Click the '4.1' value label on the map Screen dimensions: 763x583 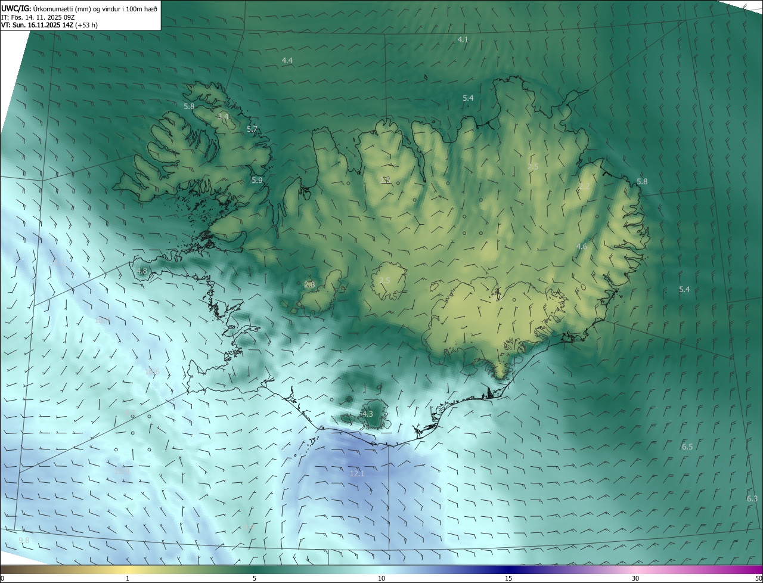(x=463, y=40)
